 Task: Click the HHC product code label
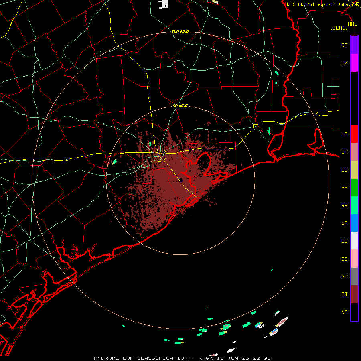tap(352, 24)
